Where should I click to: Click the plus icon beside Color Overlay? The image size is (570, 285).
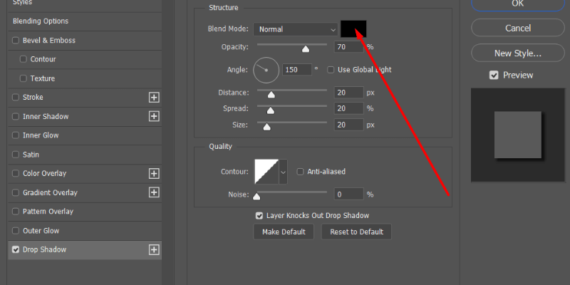[153, 173]
